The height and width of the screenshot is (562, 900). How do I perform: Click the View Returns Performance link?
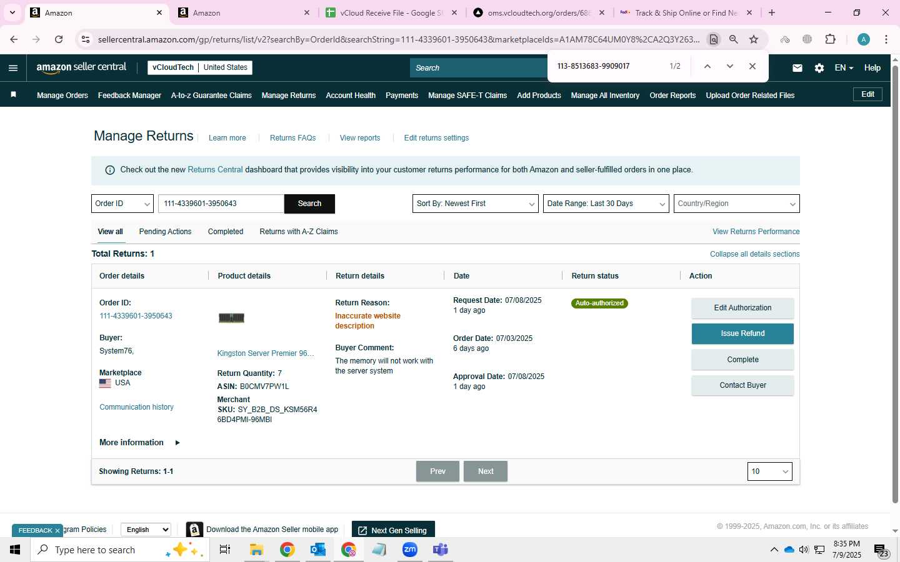point(756,232)
